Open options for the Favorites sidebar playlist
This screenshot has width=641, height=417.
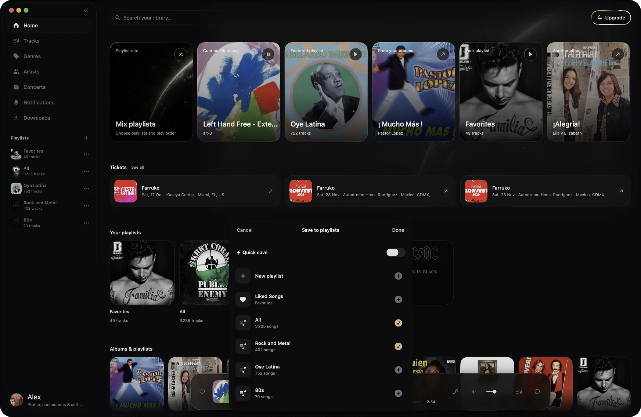86,154
